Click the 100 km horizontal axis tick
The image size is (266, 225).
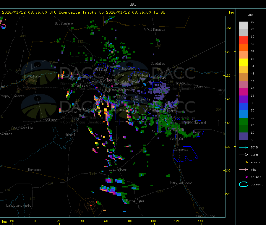coord(153,221)
